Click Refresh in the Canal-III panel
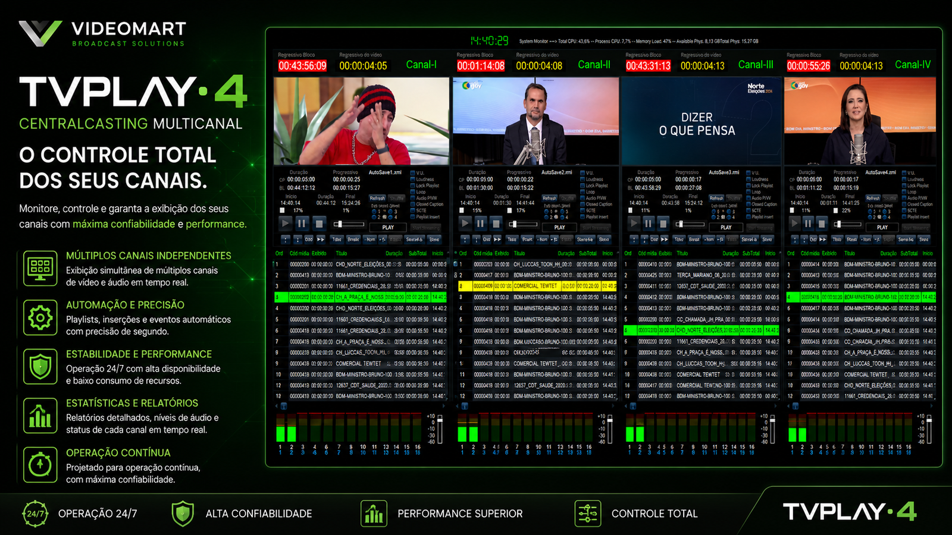This screenshot has height=535, width=952. click(716, 199)
